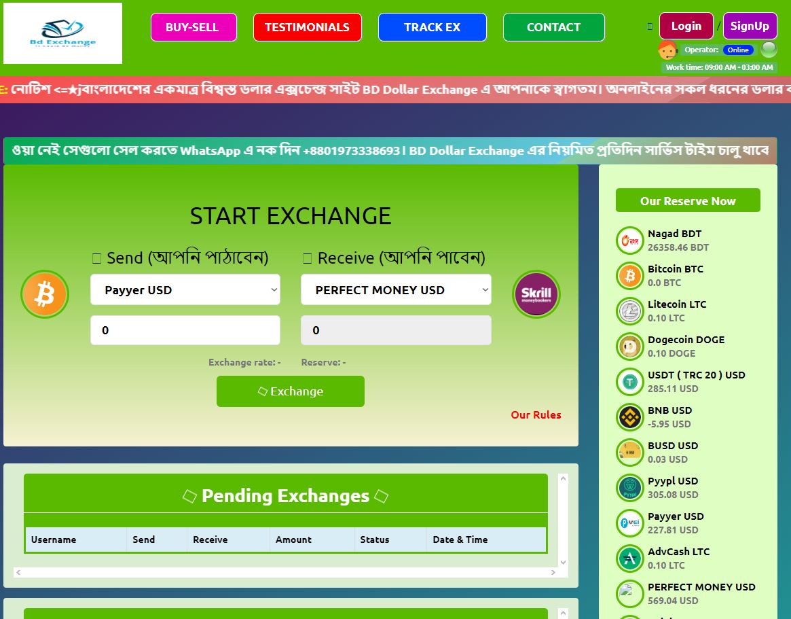Viewport: 791px width, 619px height.
Task: Click the AdvCash LTC reserve name
Action: click(x=678, y=552)
